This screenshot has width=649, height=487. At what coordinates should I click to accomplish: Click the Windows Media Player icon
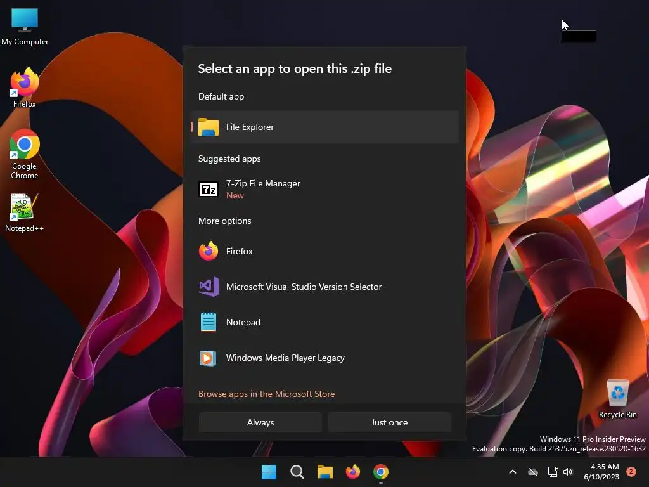(208, 358)
